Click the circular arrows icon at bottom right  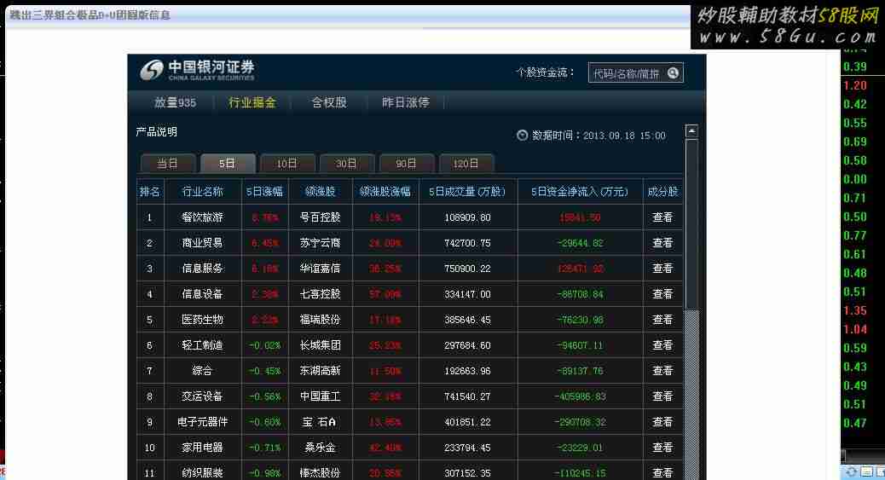pos(851,471)
